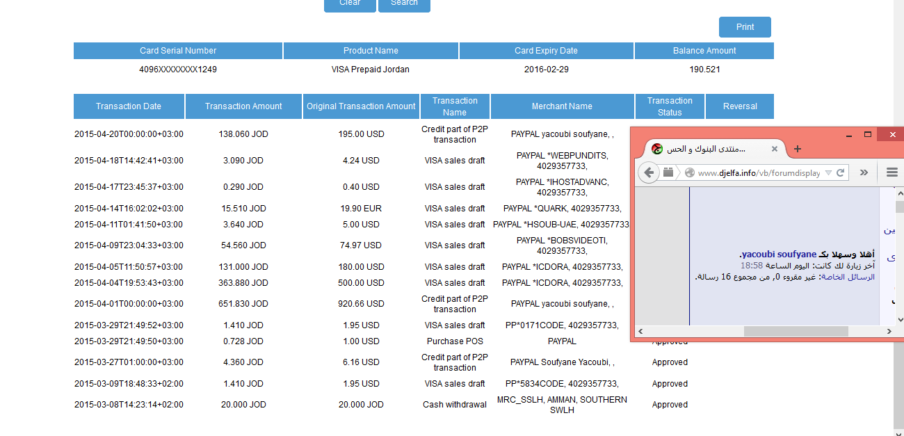Reload the djelfa.info forum page
This screenshot has width=904, height=436.
840,173
